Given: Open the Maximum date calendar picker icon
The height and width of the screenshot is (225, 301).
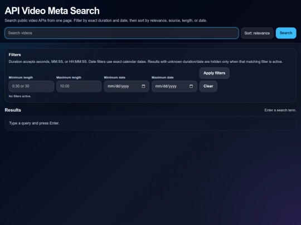Looking at the screenshot, I should click(191, 86).
